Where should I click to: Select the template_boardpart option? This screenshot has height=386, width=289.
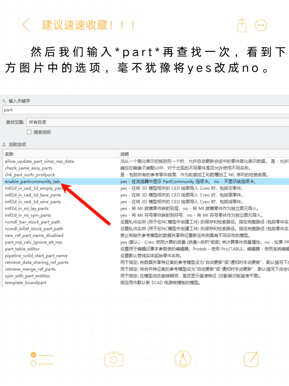[x=26, y=282]
